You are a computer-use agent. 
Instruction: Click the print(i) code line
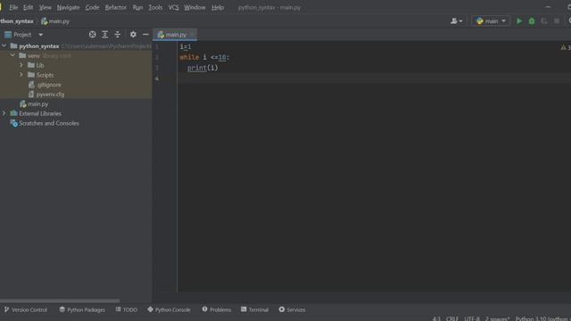[203, 68]
